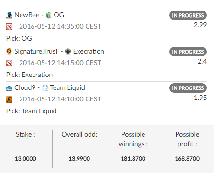Select the 2.99 odd value
The image size is (222, 185).
pos(200,25)
